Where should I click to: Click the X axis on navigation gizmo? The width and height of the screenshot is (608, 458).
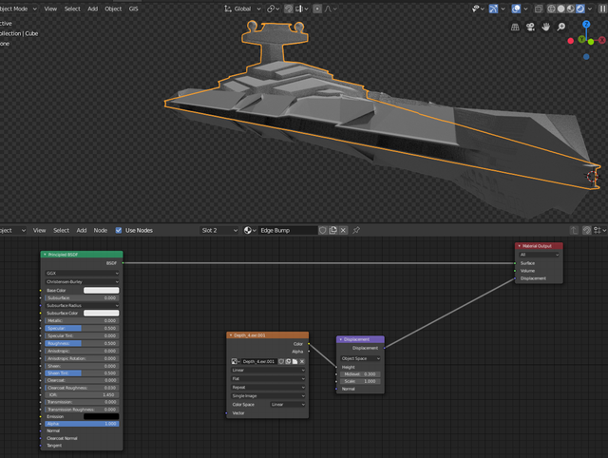601,40
